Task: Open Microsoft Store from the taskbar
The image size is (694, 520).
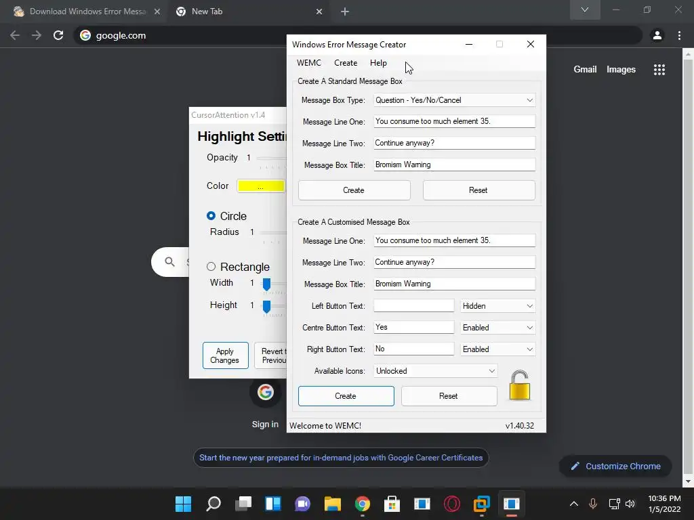Action: click(392, 504)
